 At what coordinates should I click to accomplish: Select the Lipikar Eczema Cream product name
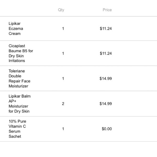tap(16, 29)
